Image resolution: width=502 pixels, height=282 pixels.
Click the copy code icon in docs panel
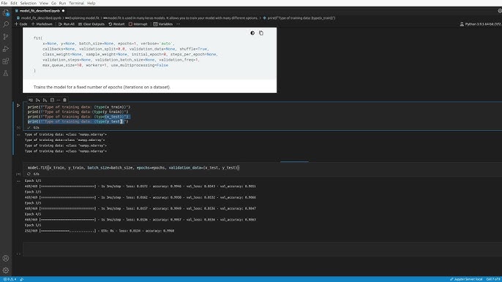pyautogui.click(x=261, y=33)
